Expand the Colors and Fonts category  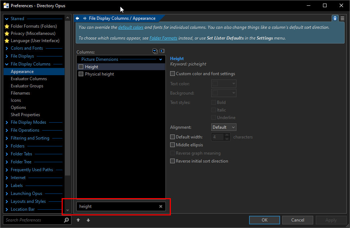[7, 48]
